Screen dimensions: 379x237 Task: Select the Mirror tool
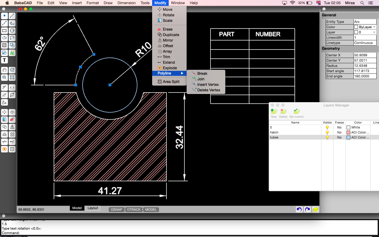click(12, 127)
